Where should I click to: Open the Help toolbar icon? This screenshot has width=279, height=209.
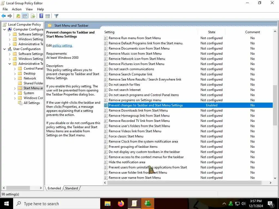pos(41,16)
